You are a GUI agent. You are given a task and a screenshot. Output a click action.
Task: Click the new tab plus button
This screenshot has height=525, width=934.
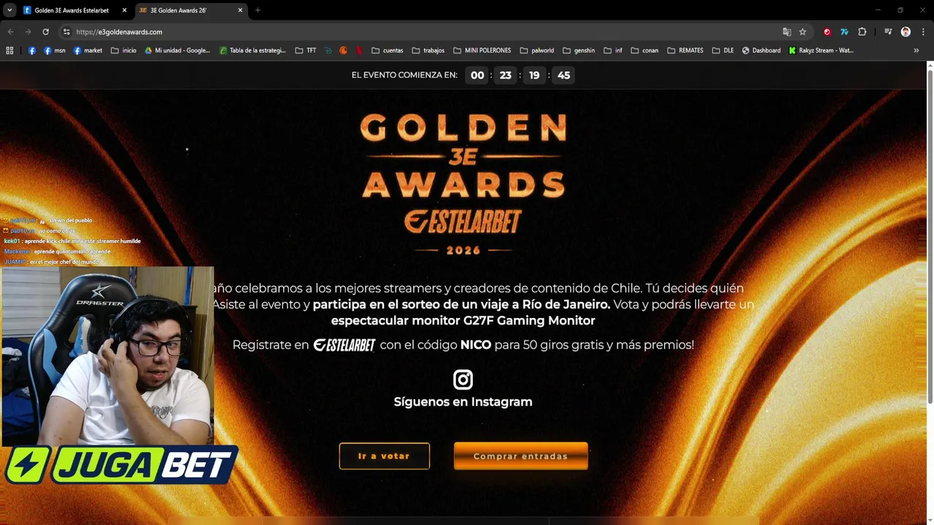pos(258,10)
